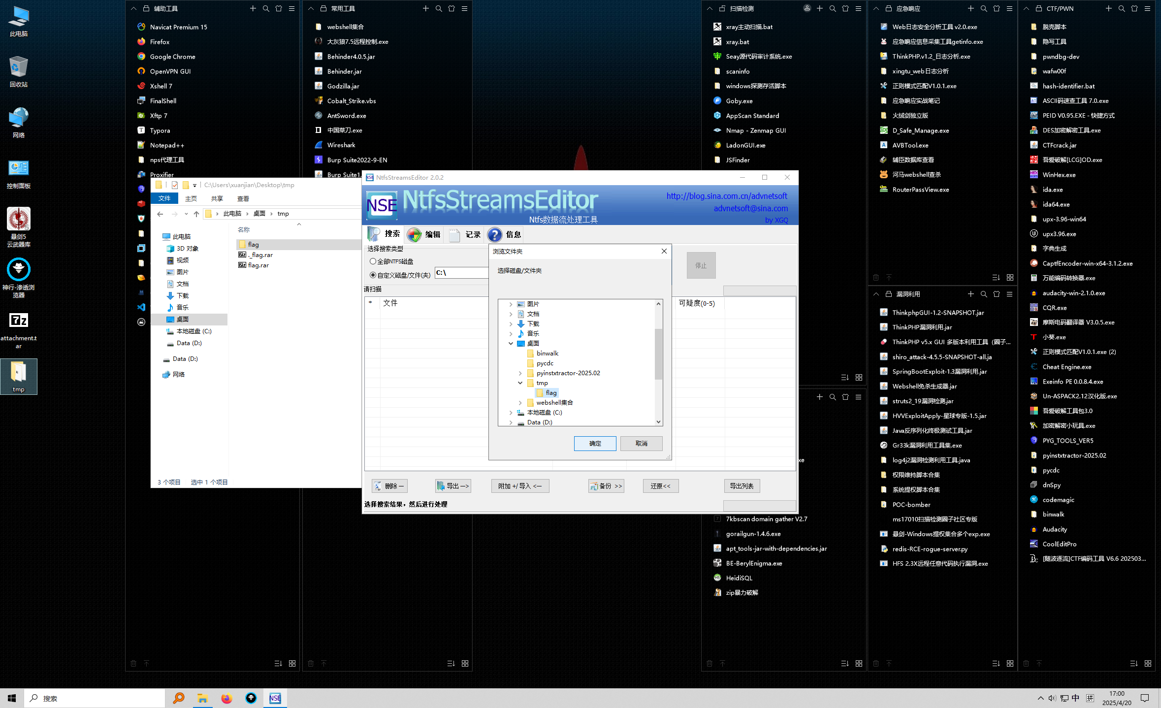Screen dimensions: 1161x708
Task: Click the 确定 button in browse dialog
Action: click(x=594, y=444)
